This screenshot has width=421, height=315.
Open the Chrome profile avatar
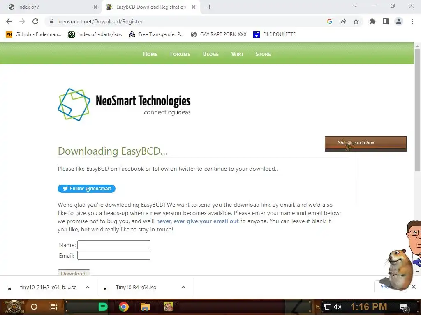click(x=399, y=21)
